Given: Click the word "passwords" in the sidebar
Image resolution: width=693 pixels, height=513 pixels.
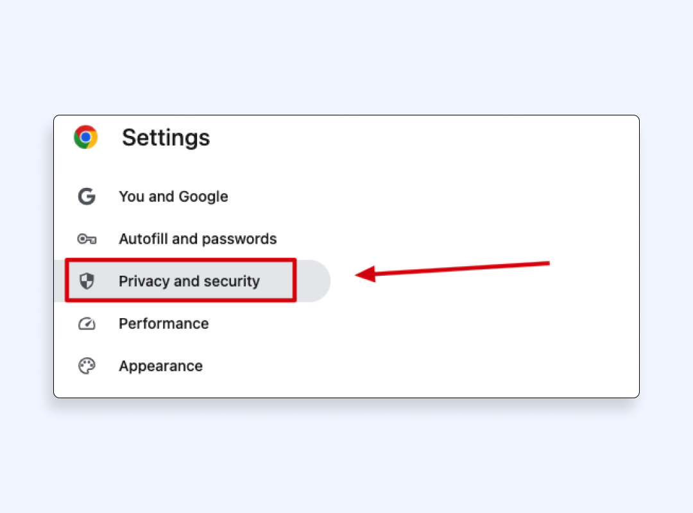Looking at the screenshot, I should click(239, 239).
